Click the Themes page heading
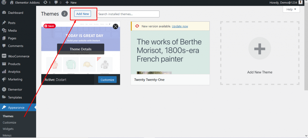The image size is (308, 138). point(50,14)
